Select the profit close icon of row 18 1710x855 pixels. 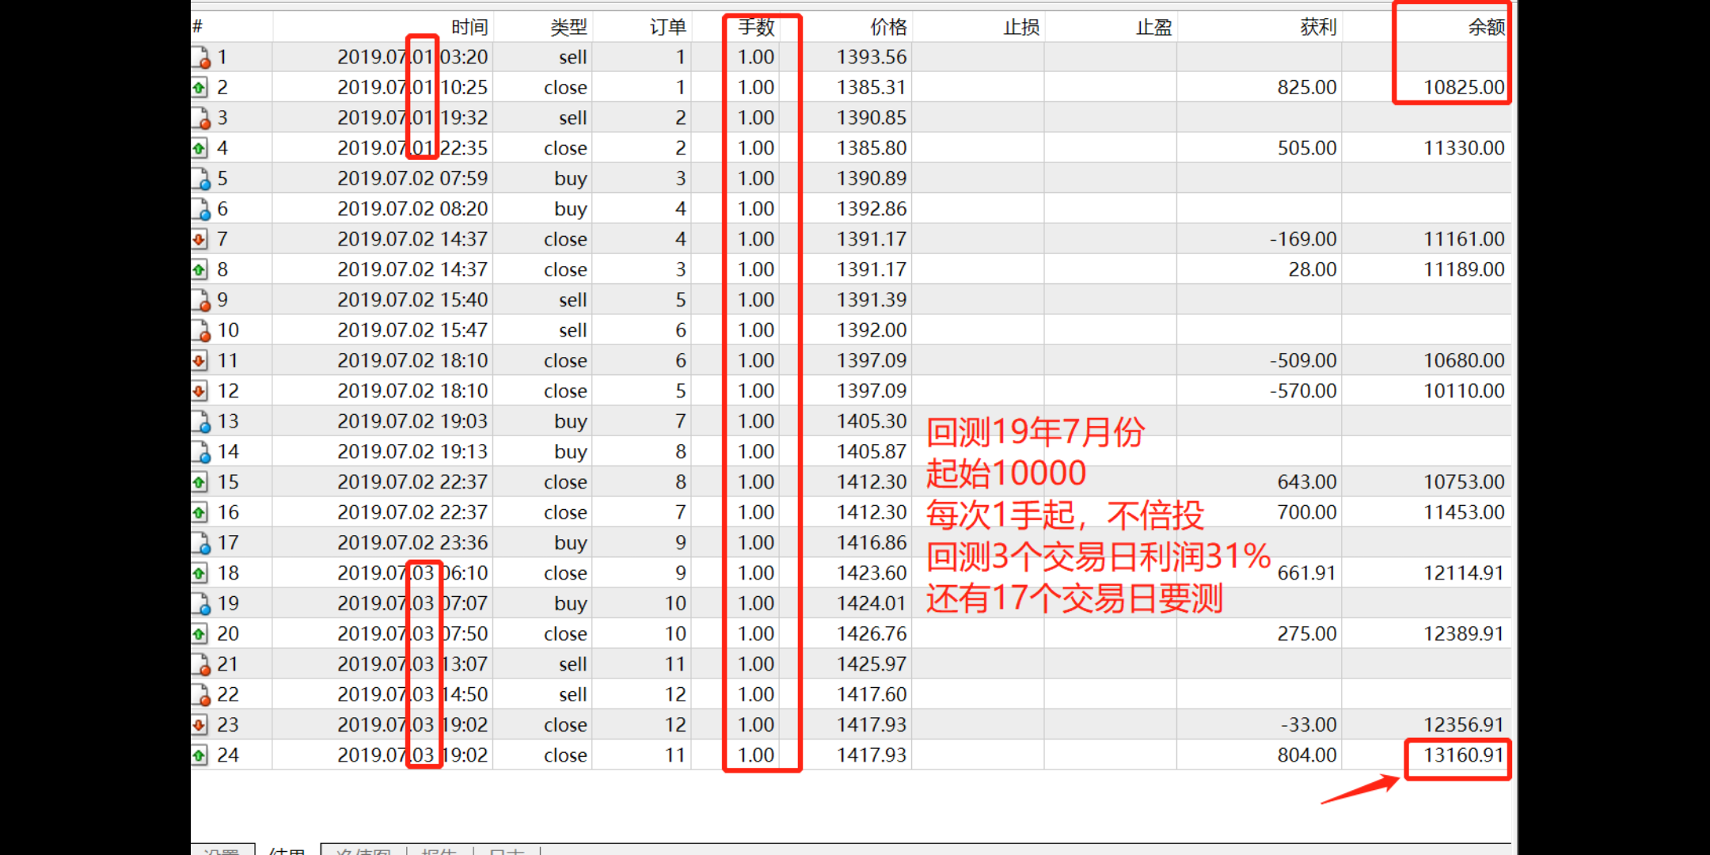tap(200, 573)
